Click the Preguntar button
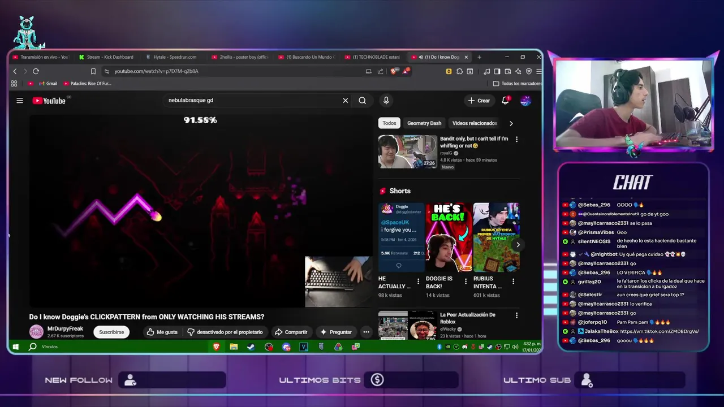 (x=335, y=332)
